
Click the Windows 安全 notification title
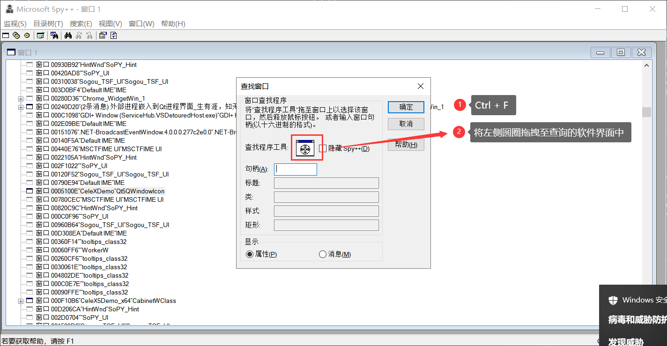coord(645,300)
